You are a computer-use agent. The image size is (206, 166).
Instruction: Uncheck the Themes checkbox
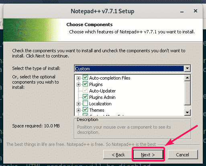tap(85, 110)
